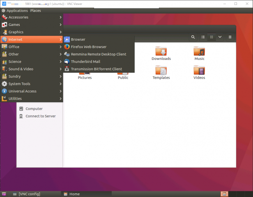The height and width of the screenshot is (197, 253).
Task: Select the Internet menu category
Action: point(32,39)
